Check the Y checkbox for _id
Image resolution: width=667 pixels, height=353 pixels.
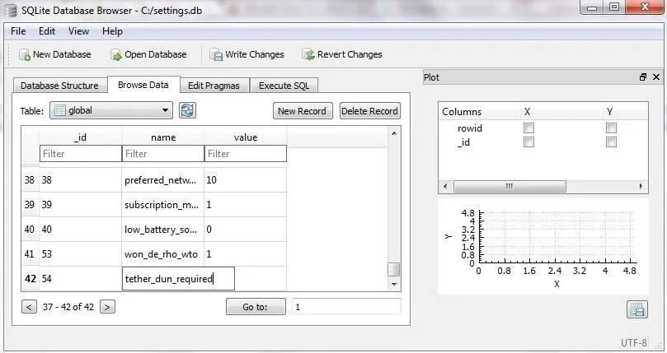pos(611,142)
